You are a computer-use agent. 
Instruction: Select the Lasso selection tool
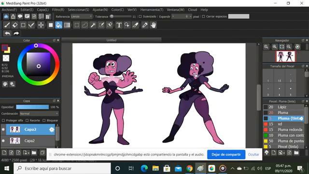(x=85, y=25)
